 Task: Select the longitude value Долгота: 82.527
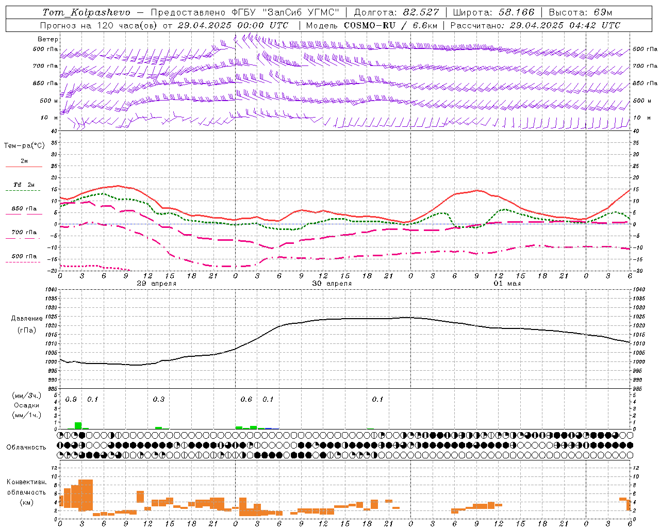(x=397, y=12)
